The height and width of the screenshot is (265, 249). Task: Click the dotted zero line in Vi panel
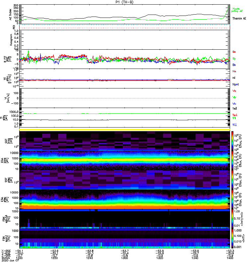[124, 98]
